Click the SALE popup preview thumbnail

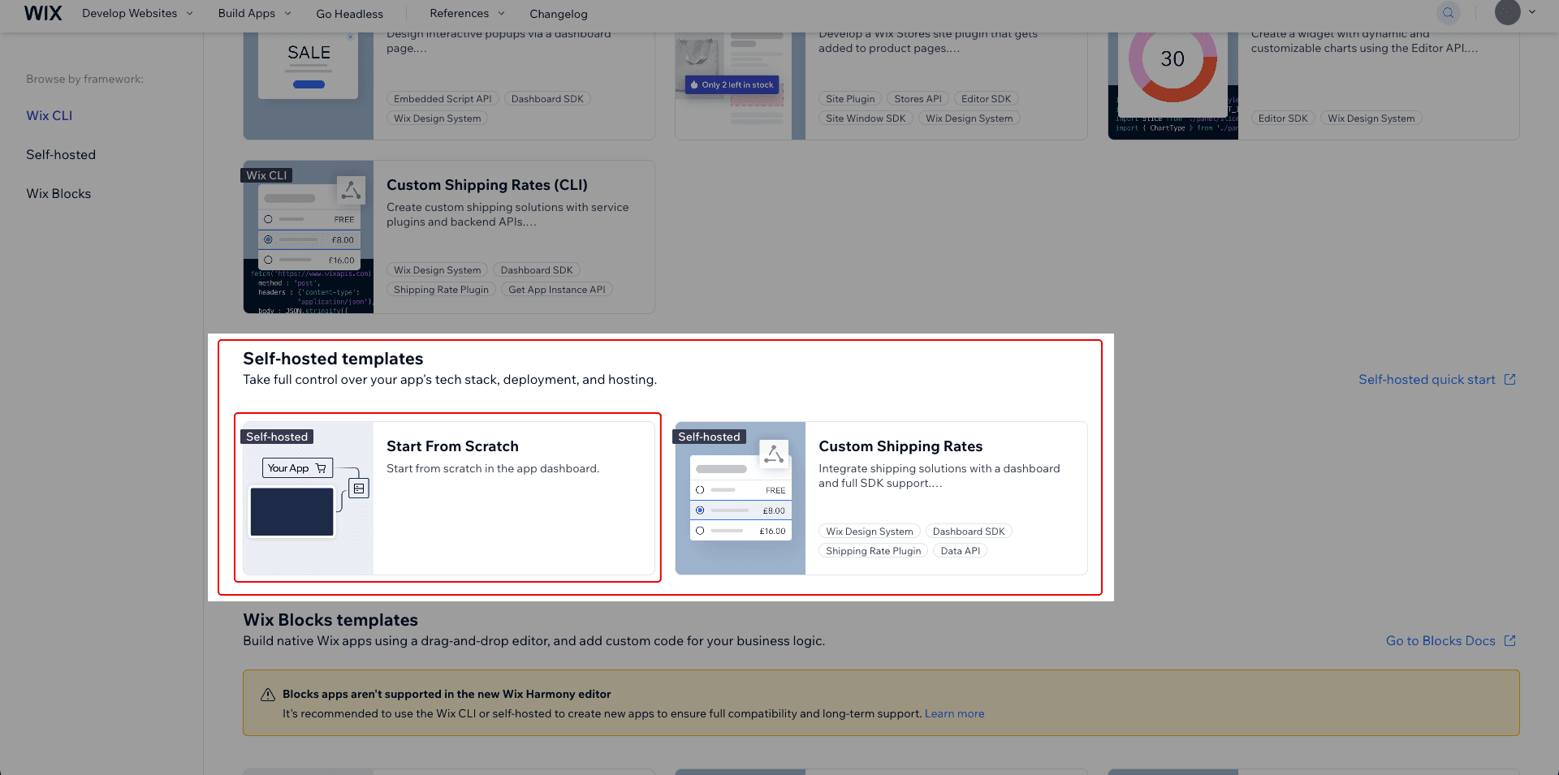[309, 85]
